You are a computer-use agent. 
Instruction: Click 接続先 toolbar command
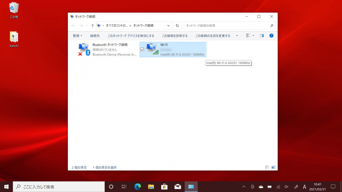click(x=95, y=36)
